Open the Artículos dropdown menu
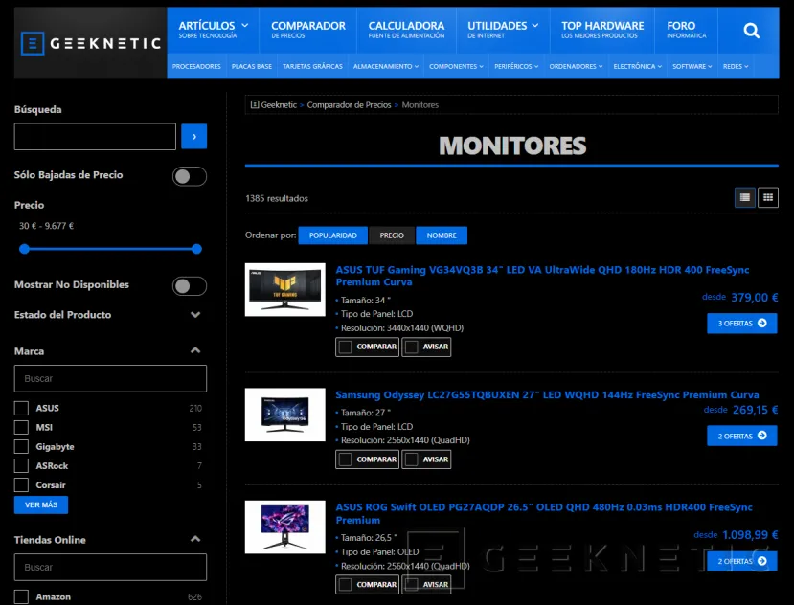This screenshot has height=605, width=794. (x=213, y=30)
